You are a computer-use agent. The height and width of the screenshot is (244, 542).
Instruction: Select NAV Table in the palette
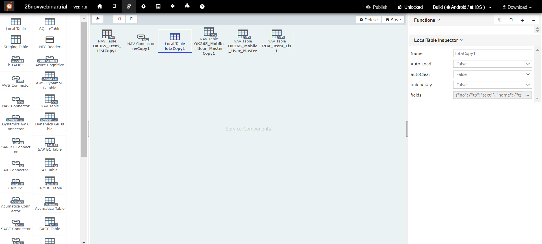pyautogui.click(x=50, y=101)
